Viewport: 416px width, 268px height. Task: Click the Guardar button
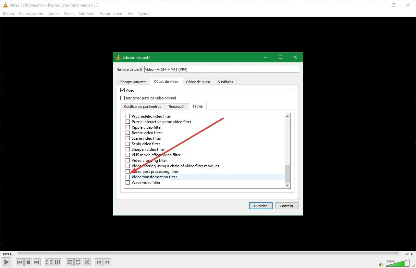[x=261, y=206]
